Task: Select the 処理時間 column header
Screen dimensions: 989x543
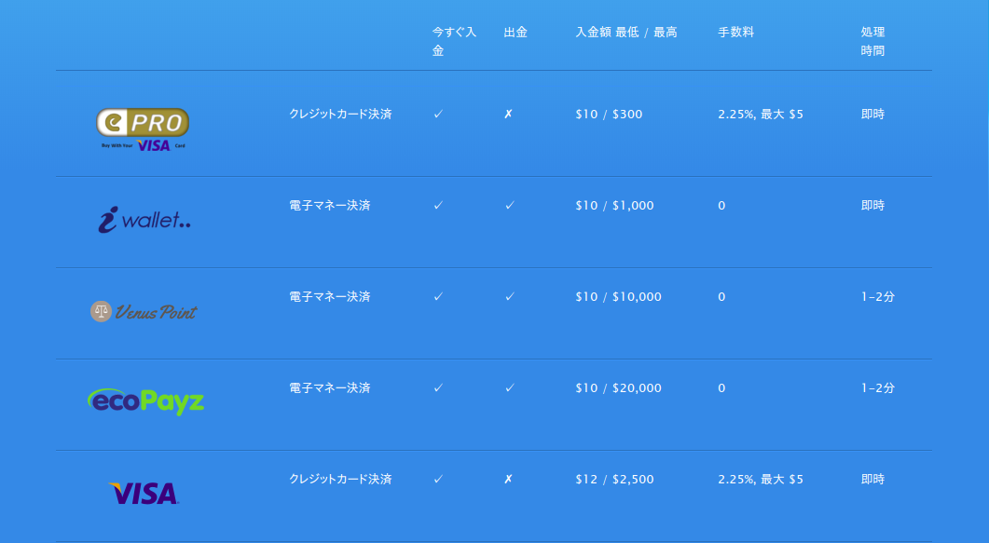Action: point(872,41)
